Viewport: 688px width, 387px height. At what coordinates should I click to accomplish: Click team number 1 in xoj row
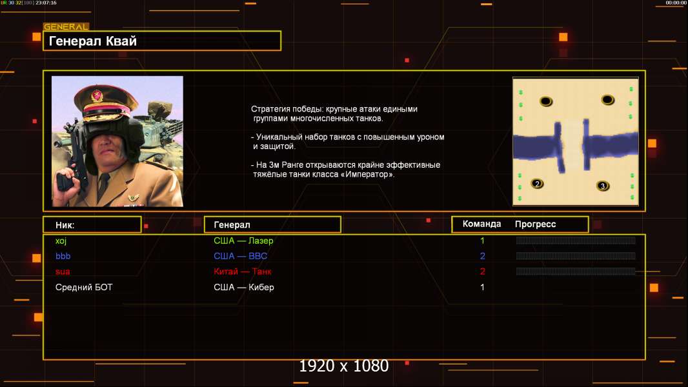click(x=482, y=241)
